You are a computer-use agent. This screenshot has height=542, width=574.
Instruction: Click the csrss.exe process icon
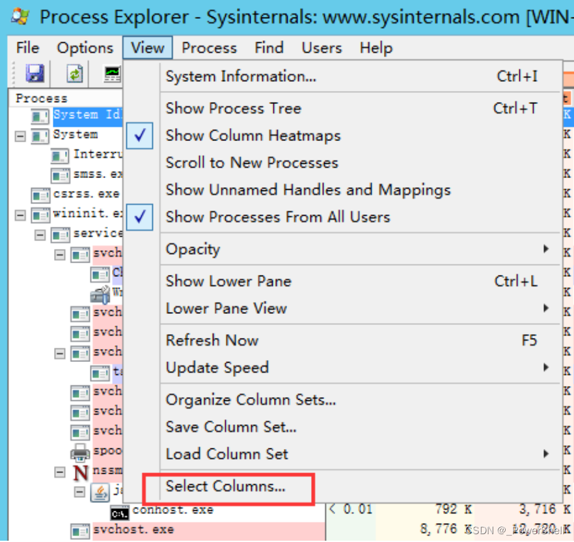[x=40, y=195]
